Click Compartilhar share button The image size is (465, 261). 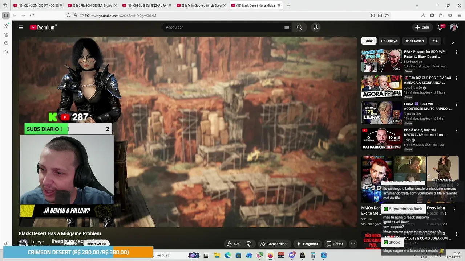coord(274,244)
